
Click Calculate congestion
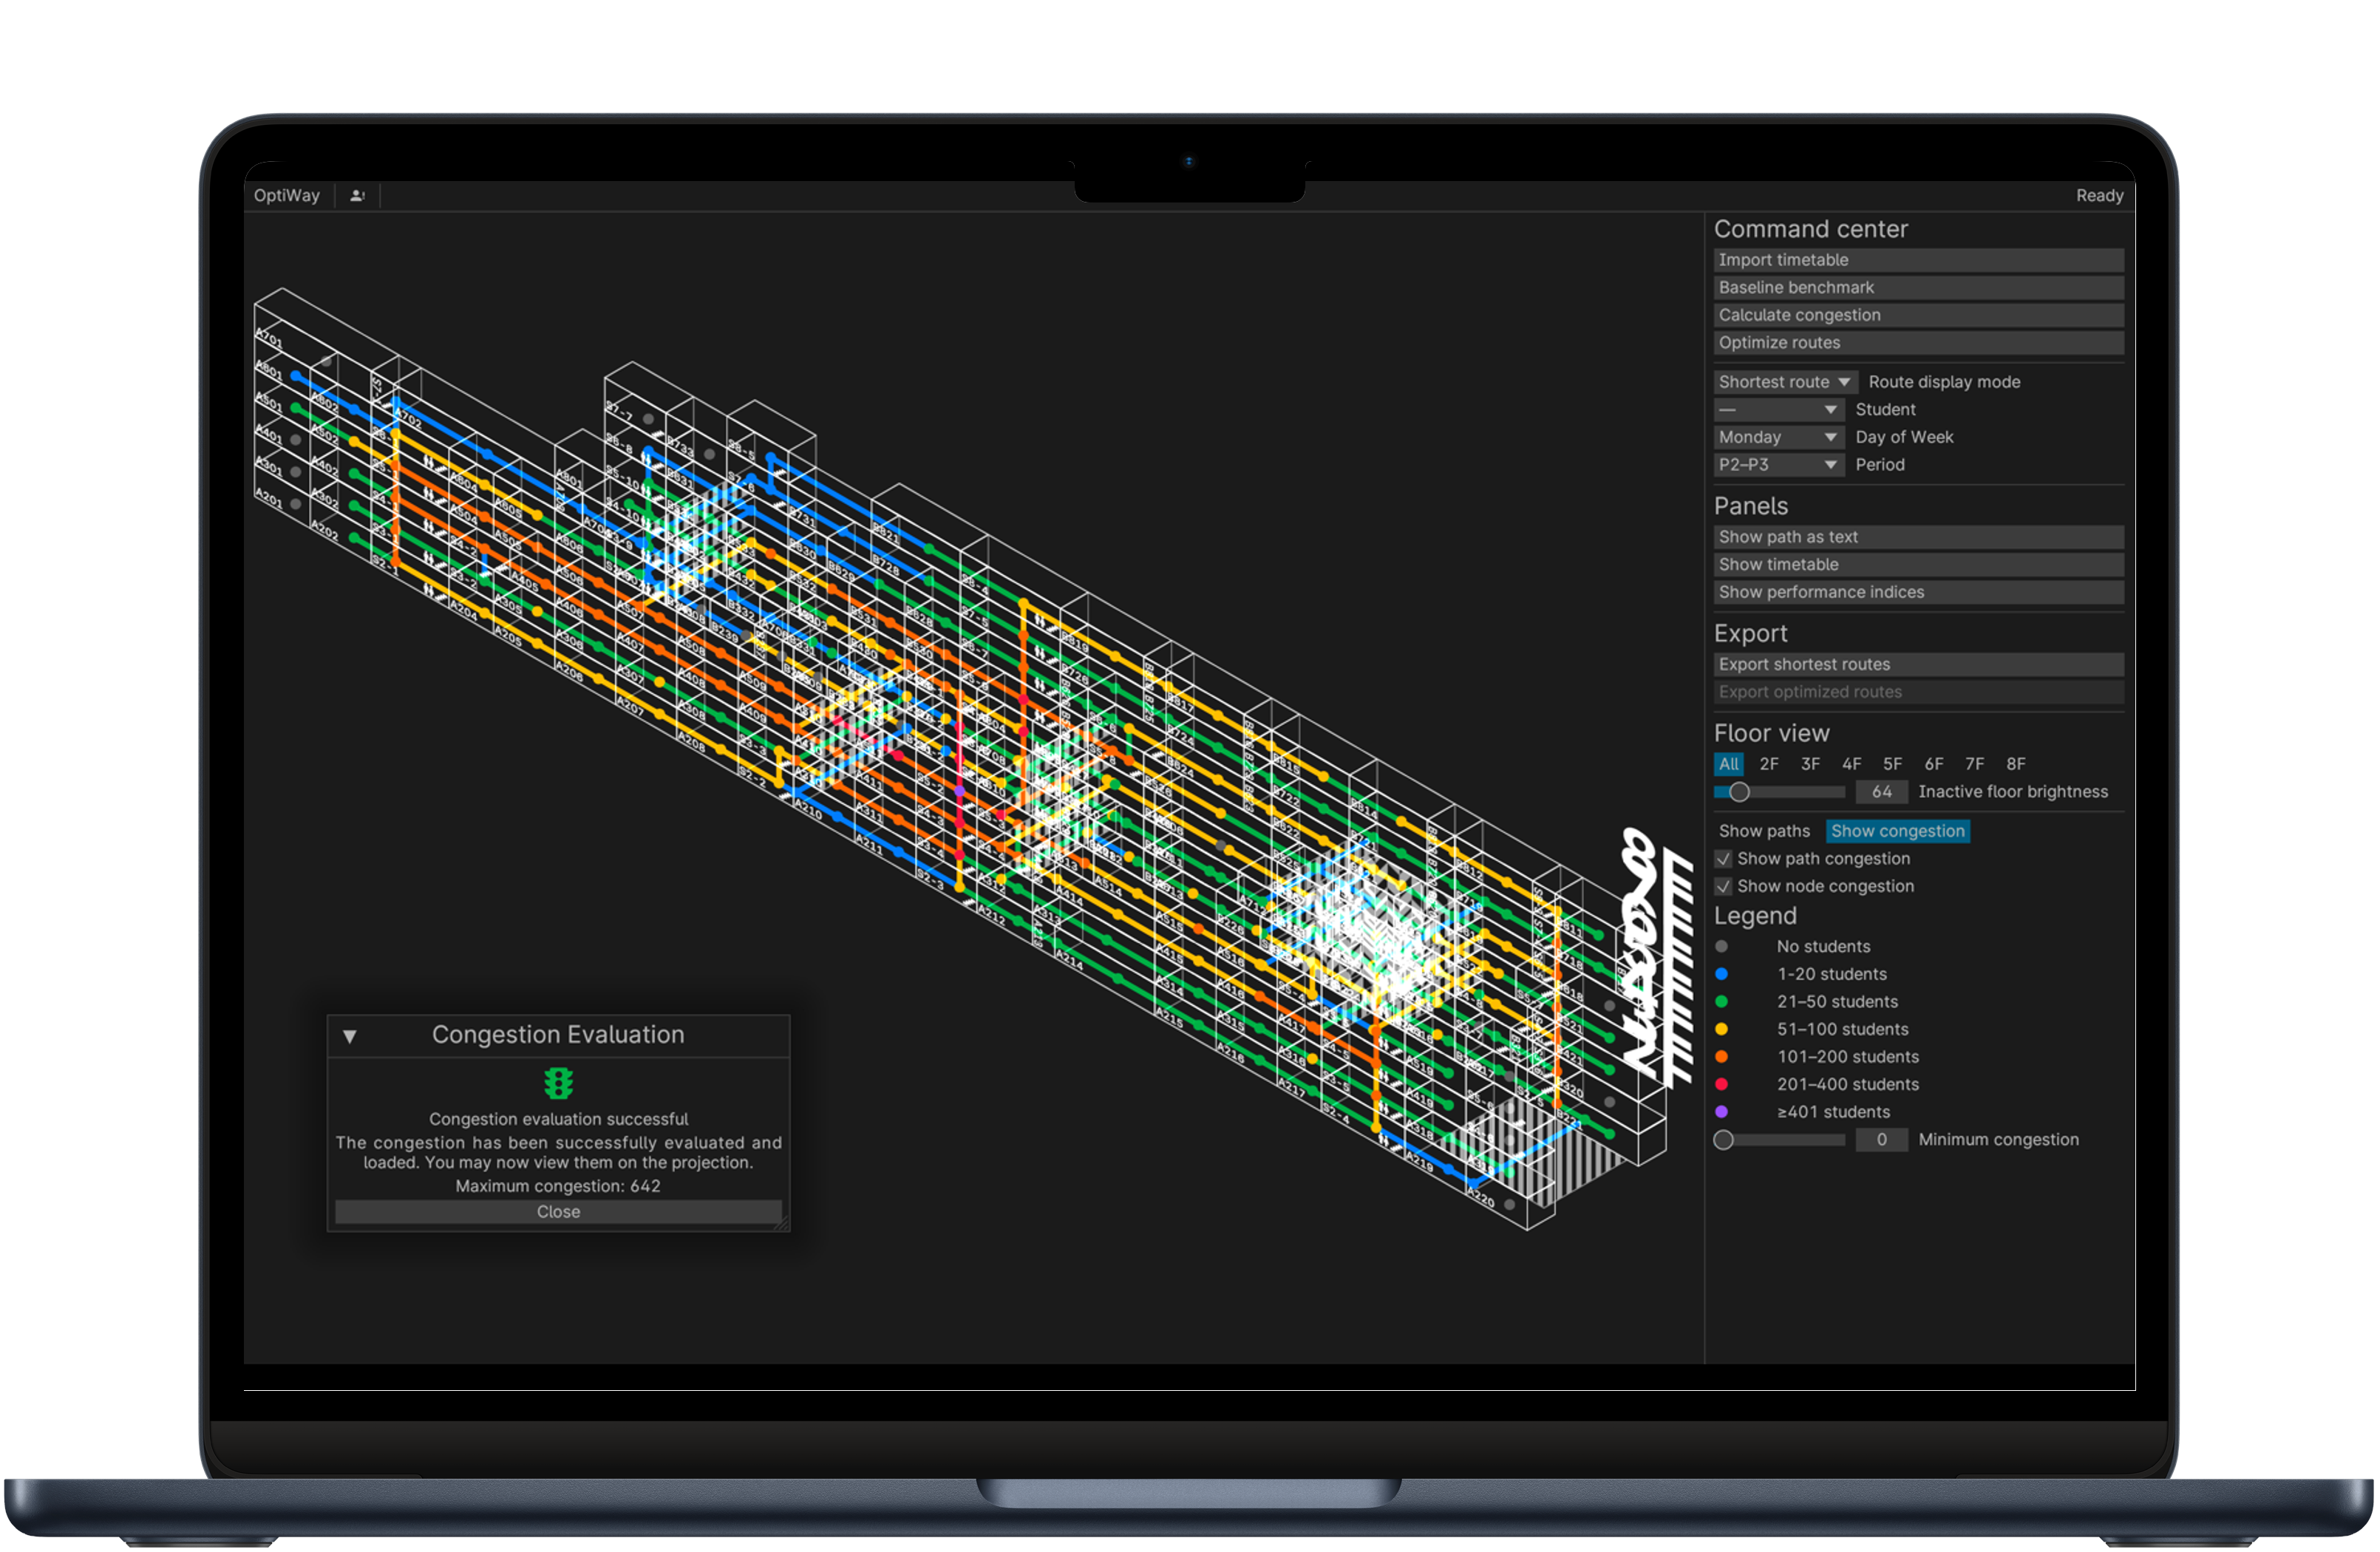(1918, 315)
